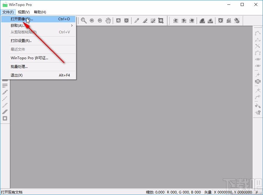Open WinTopo Pro 许可证... entry
This screenshot has width=263, height=195.
tap(38, 58)
